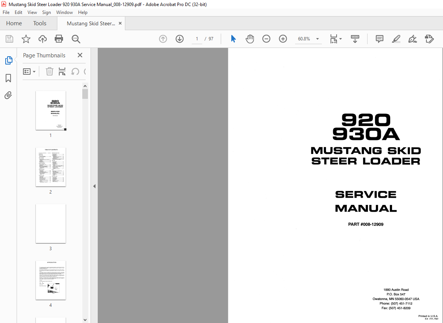The height and width of the screenshot is (323, 443).
Task: Open the Find text magnifier
Action: [x=76, y=39]
